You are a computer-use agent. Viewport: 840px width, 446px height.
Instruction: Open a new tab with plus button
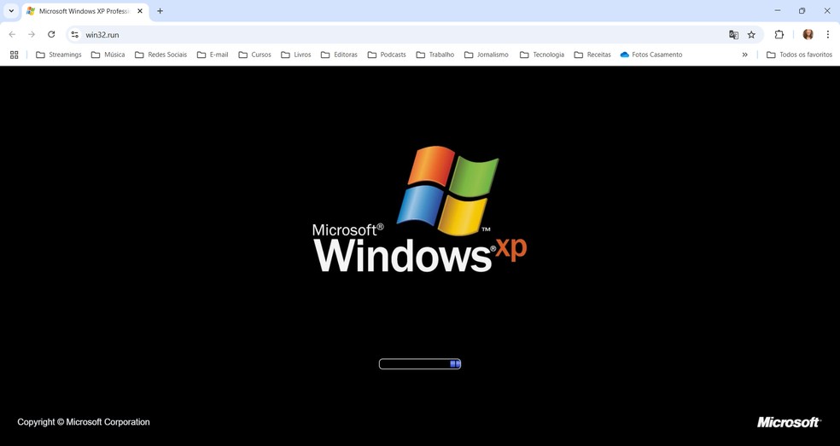[160, 11]
